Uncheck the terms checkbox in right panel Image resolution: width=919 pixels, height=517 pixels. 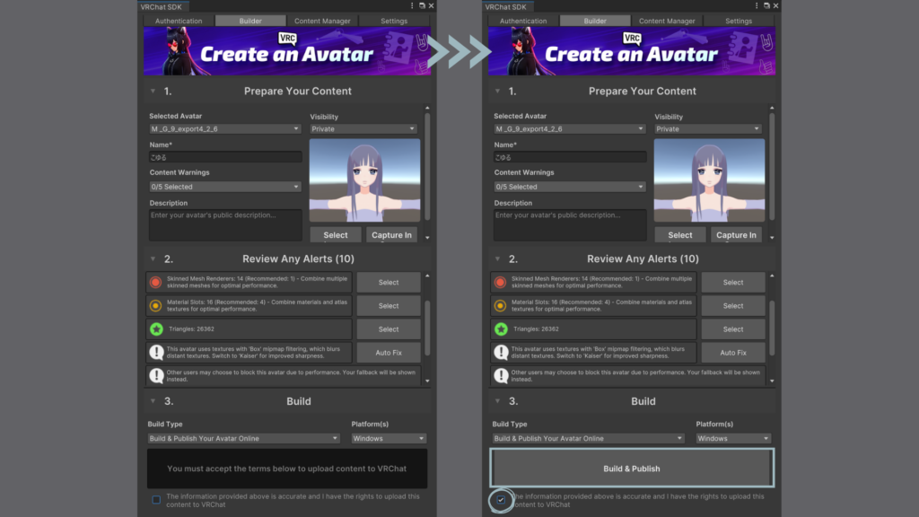(x=501, y=500)
